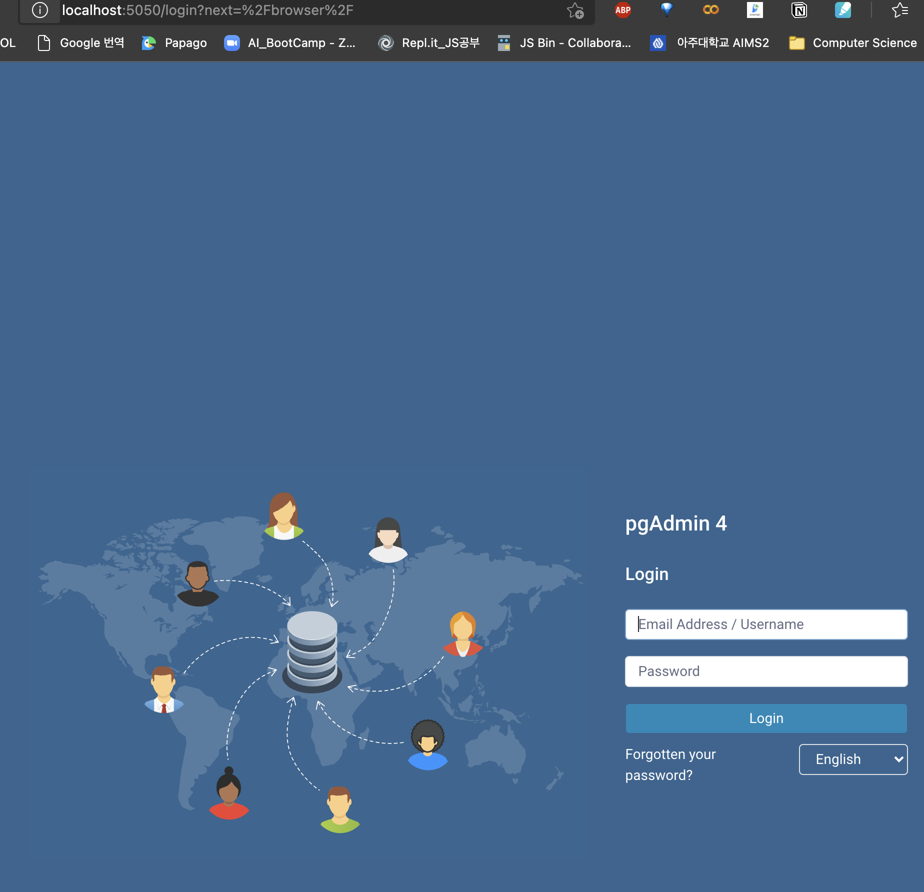Click the Papago parrot bookmark icon

click(x=149, y=43)
